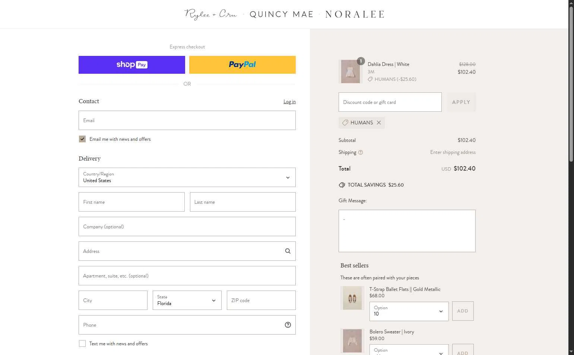Pay with Shop Pay button
574x355 pixels.
click(x=132, y=65)
